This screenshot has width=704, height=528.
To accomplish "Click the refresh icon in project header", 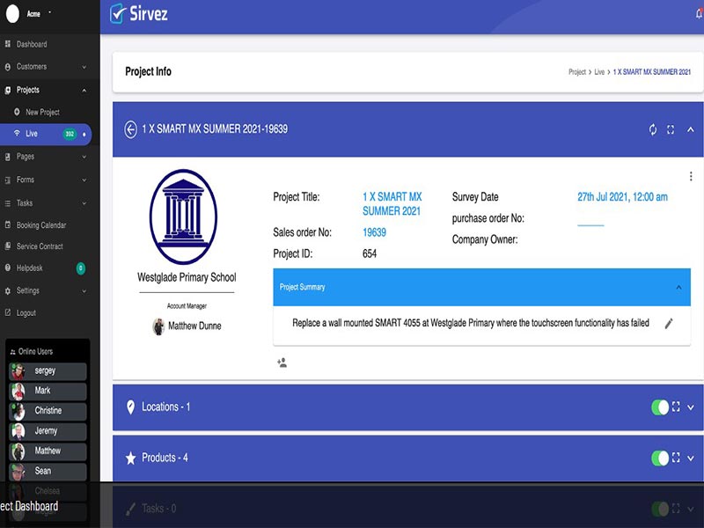I will [x=653, y=129].
